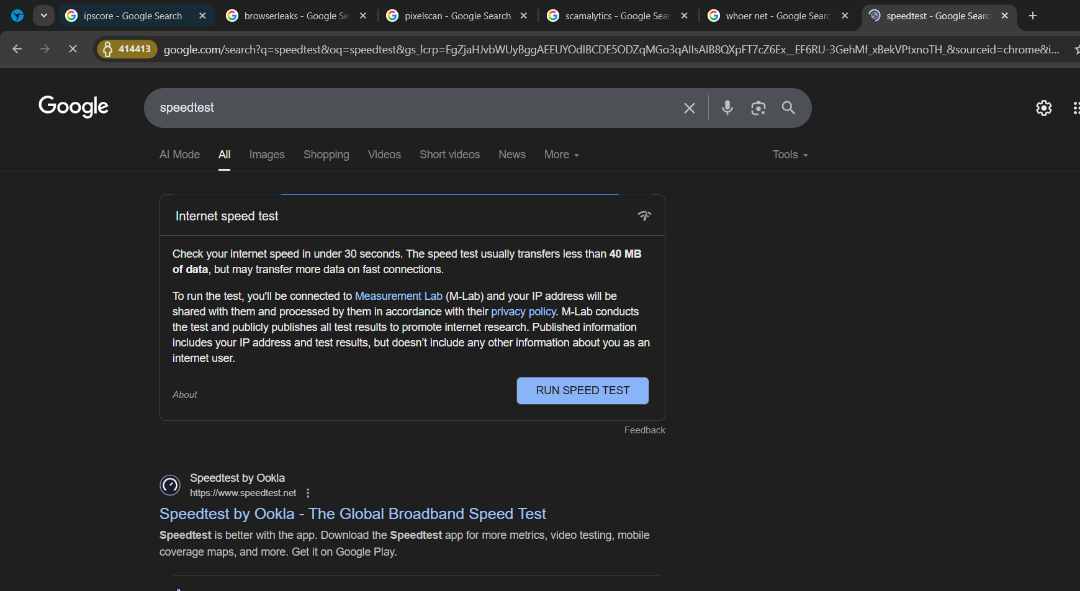Open the Measurement Lab link
This screenshot has width=1080, height=591.
click(x=398, y=296)
